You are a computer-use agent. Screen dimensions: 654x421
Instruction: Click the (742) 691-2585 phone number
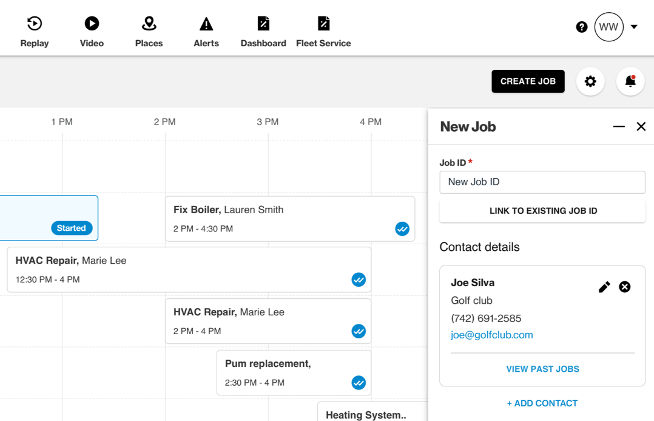click(x=486, y=318)
